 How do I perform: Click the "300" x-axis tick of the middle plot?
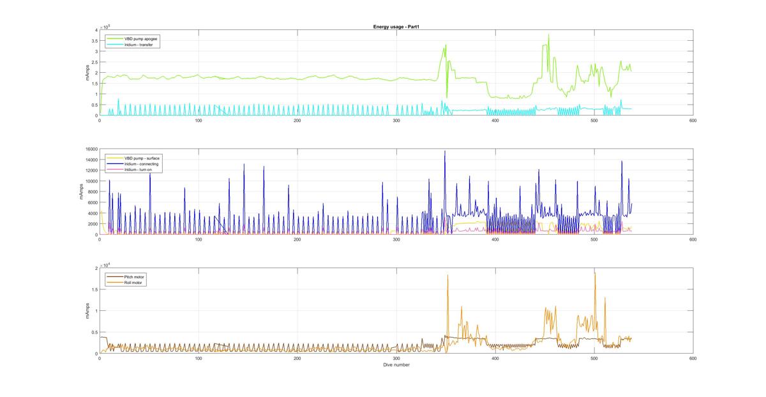[x=396, y=239]
